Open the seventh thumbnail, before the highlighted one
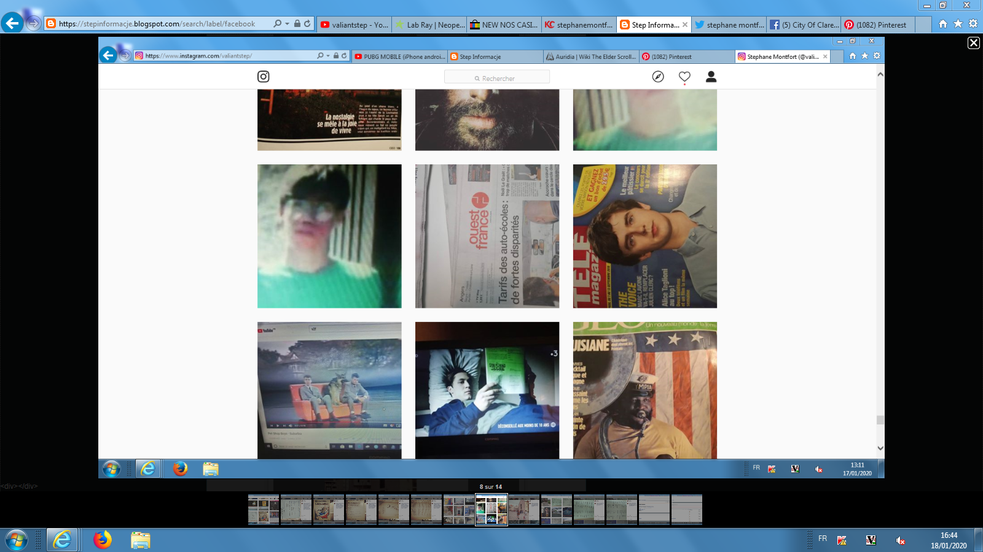This screenshot has width=983, height=552. [x=459, y=510]
